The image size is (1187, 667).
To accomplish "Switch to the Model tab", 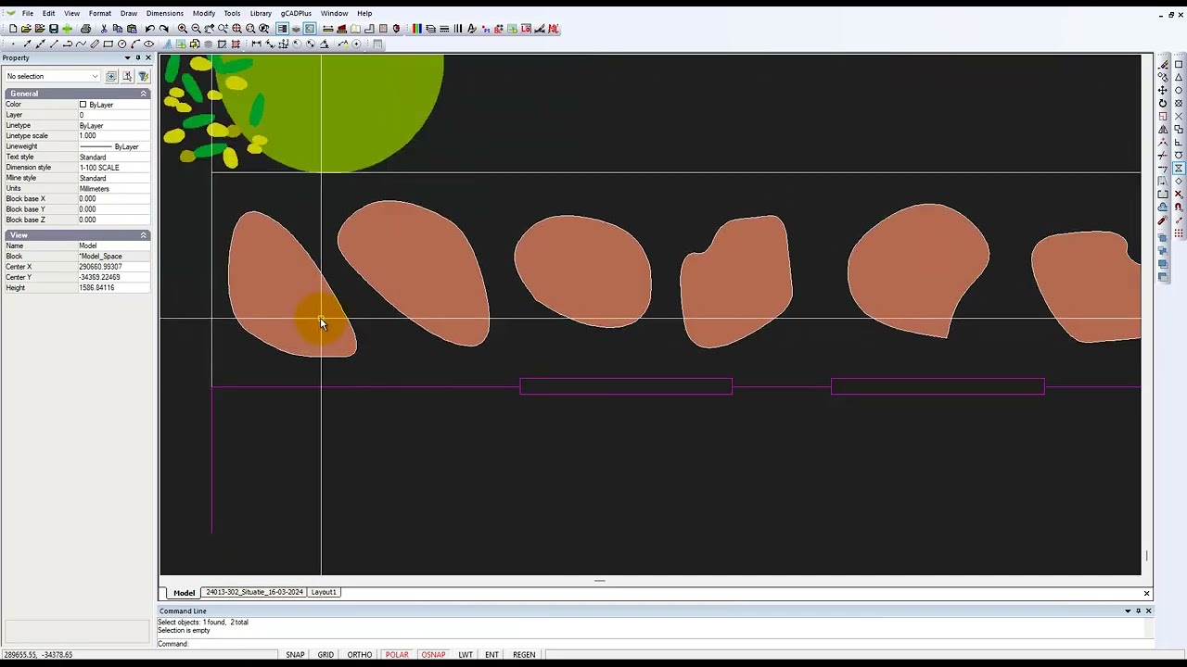I will click(x=184, y=592).
